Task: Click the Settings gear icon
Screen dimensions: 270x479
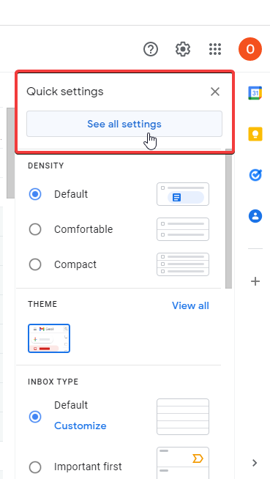Action: coord(183,49)
